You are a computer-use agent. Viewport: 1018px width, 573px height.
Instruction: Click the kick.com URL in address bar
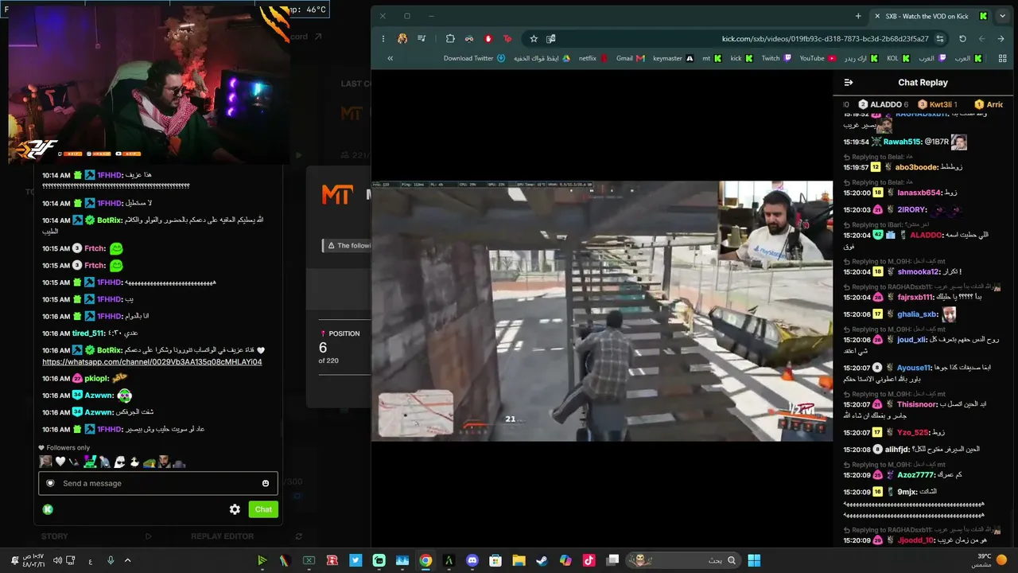pyautogui.click(x=825, y=39)
